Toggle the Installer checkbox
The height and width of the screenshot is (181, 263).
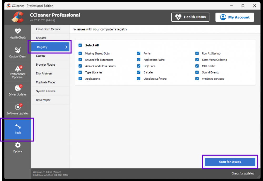click(139, 72)
